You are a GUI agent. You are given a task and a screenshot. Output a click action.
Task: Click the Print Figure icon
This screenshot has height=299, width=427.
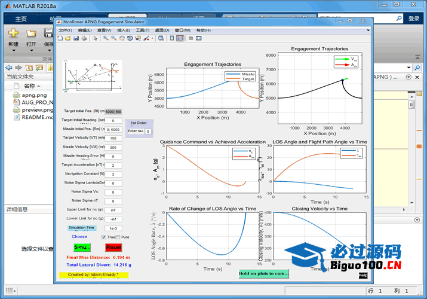tap(84, 38)
